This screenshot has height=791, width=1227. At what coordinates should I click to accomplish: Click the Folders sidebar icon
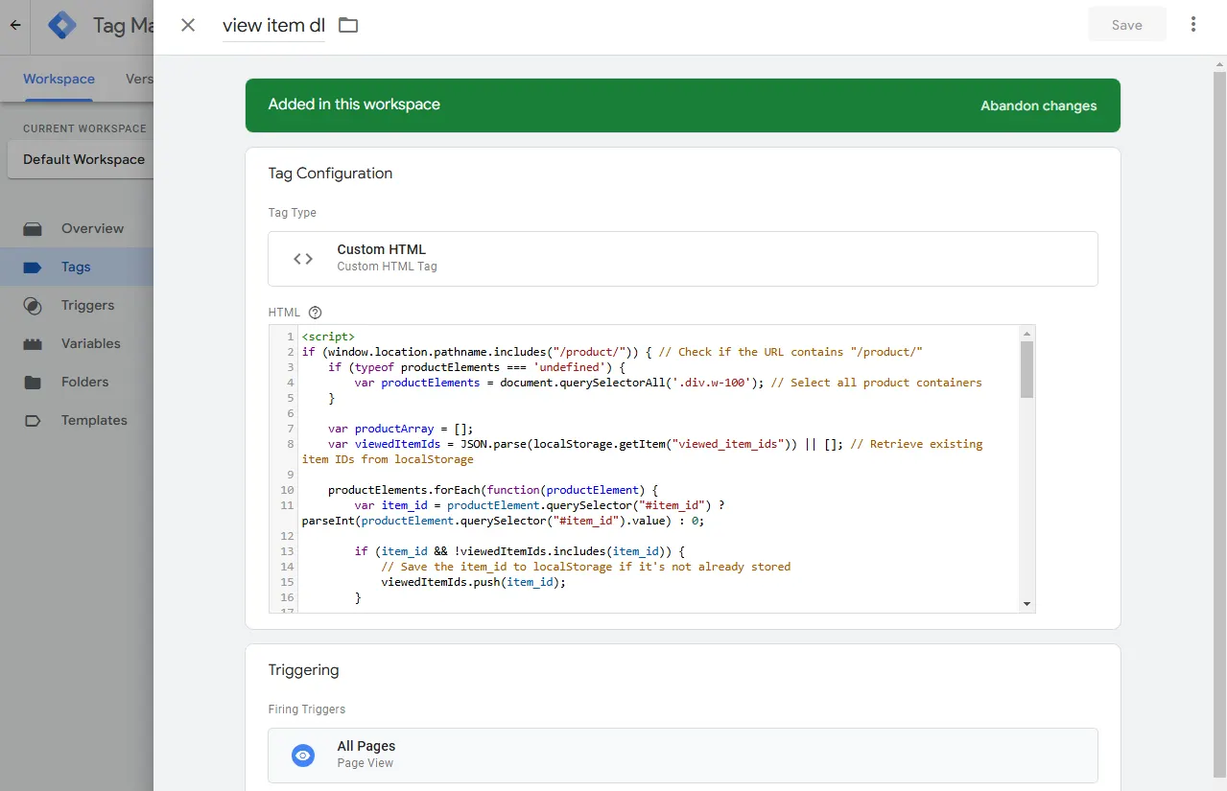[34, 383]
